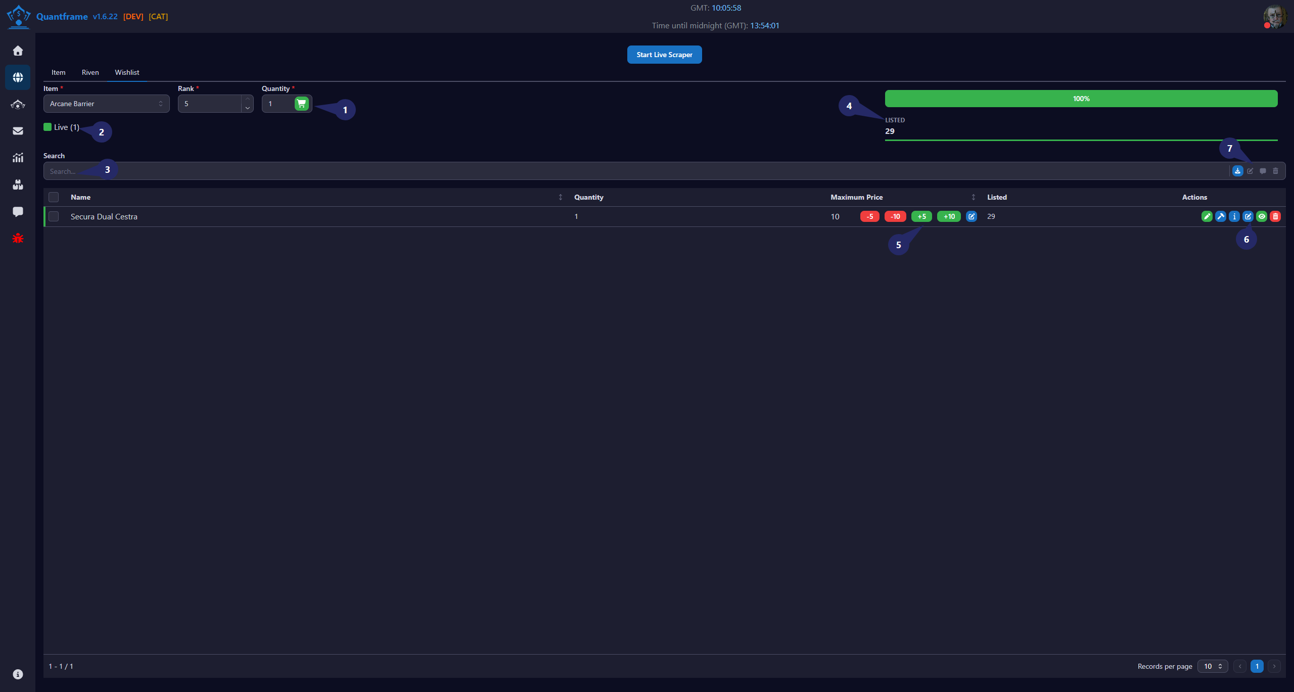Click the red bug icon in sidebar

[x=18, y=238]
